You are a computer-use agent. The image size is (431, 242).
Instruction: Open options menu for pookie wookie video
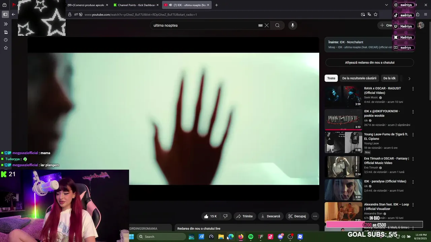(x=413, y=112)
